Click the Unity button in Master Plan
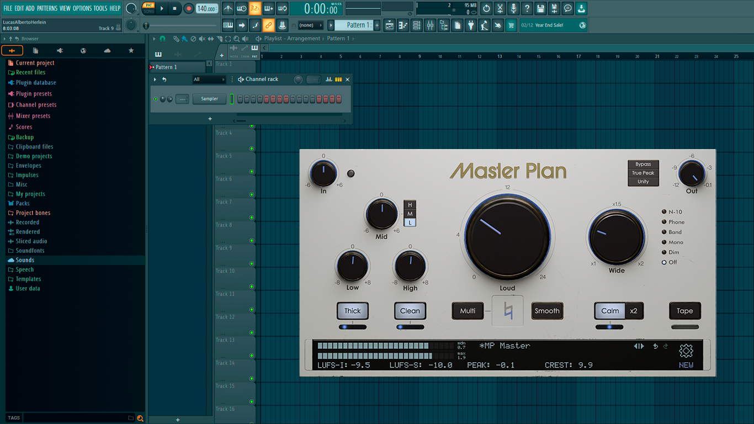The width and height of the screenshot is (754, 424). (643, 182)
